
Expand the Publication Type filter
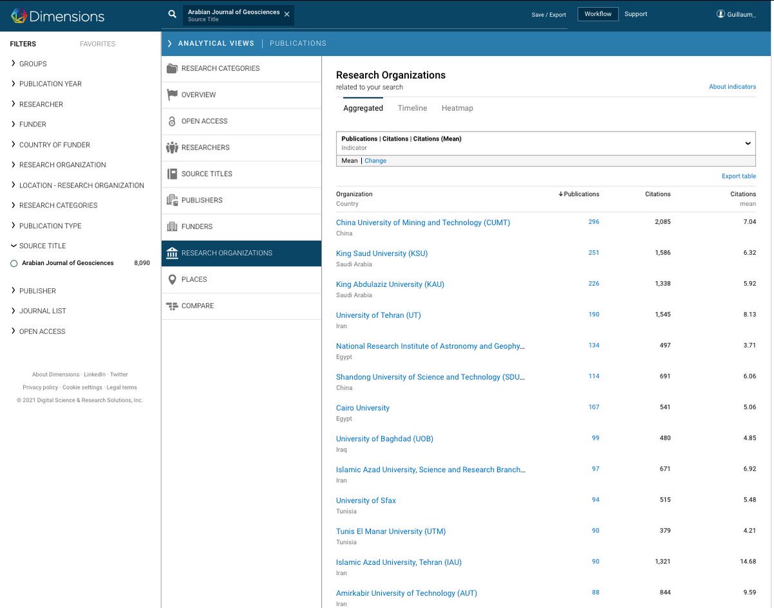tap(14, 226)
